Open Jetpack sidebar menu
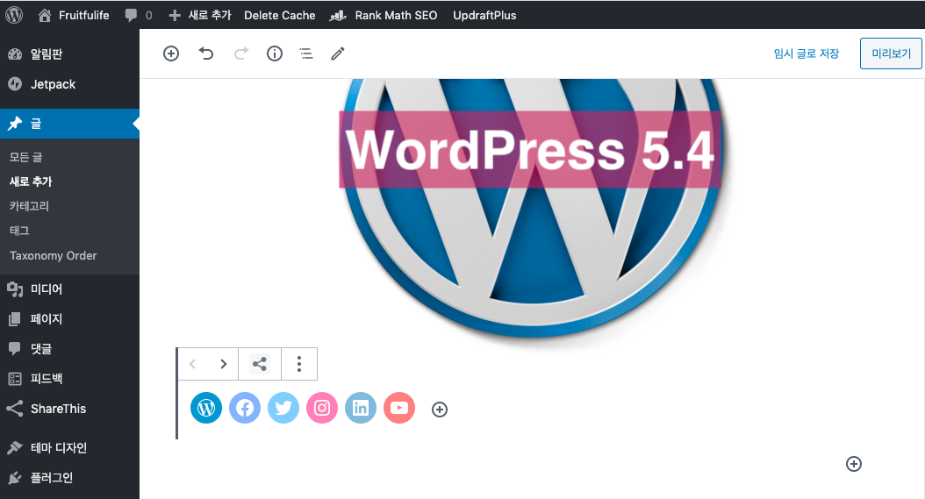The width and height of the screenshot is (925, 499). pyautogui.click(x=69, y=84)
